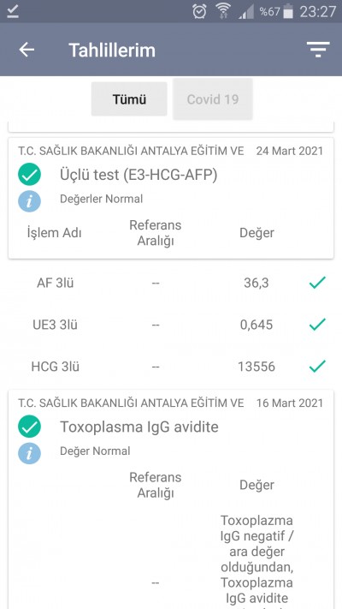Open the Üçlü test (E3-HCG-AFP) title
The height and width of the screenshot is (609, 342).
pos(139,175)
